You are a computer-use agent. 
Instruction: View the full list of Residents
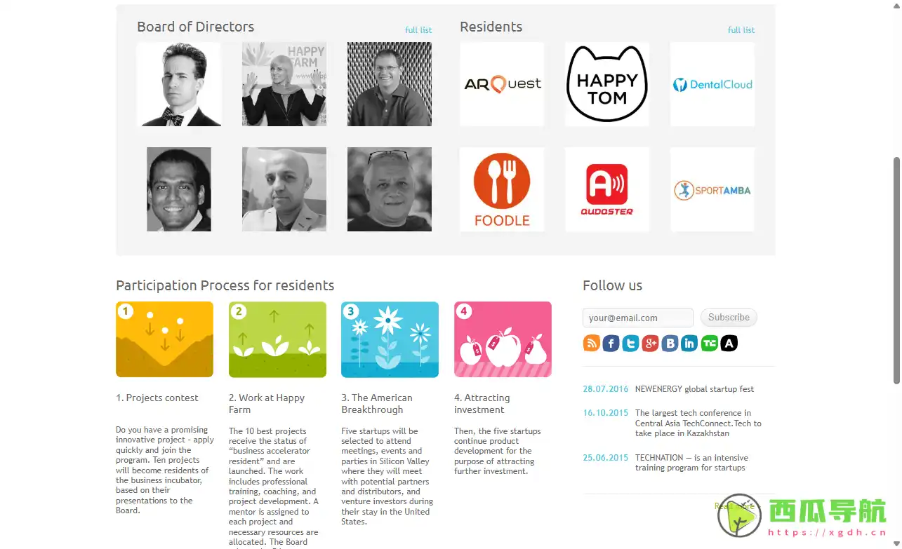(x=741, y=30)
